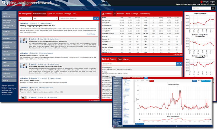Click the flag logo icon in inset footer corner
This screenshot has height=130, width=217.
point(114,126)
